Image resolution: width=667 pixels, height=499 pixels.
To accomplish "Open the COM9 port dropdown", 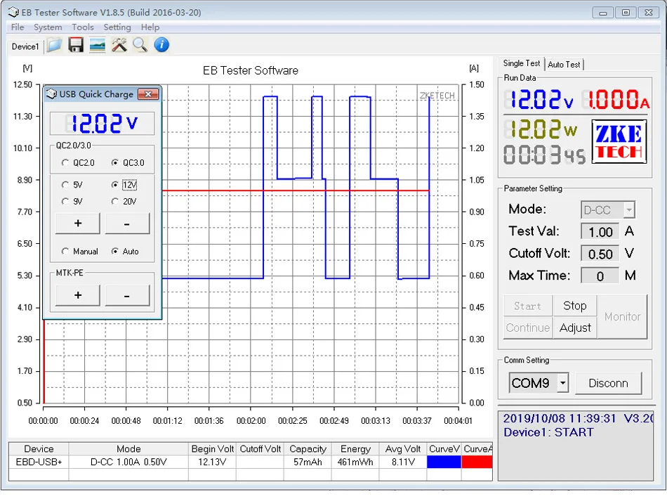I will (x=563, y=383).
